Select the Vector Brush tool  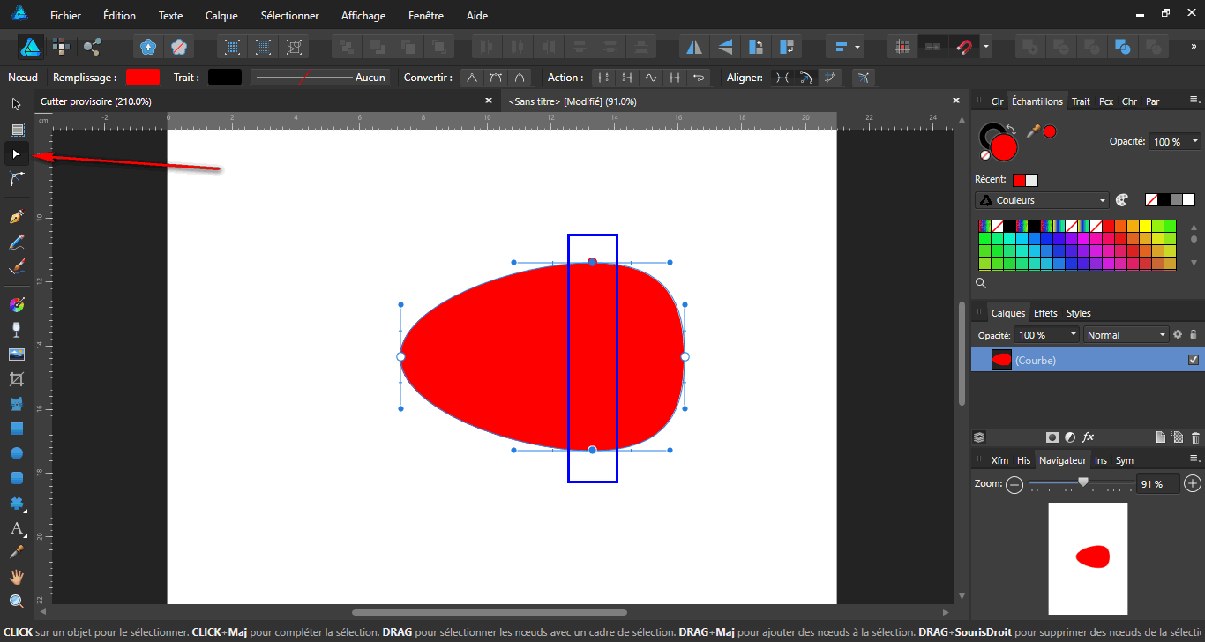tap(16, 266)
